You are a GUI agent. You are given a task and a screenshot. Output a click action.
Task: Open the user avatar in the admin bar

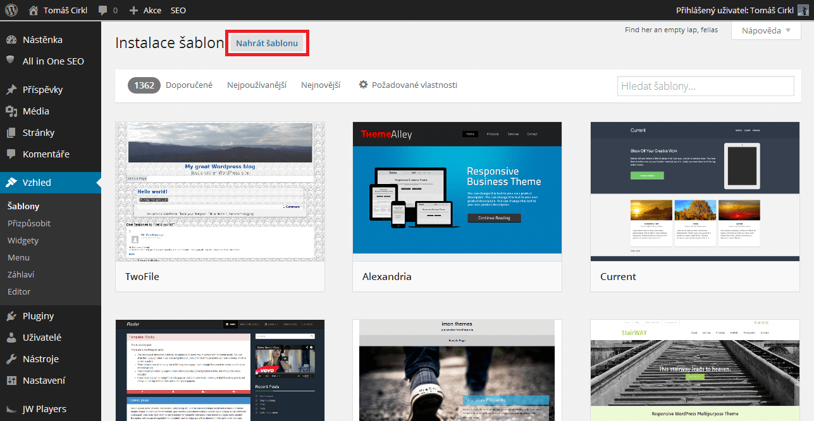803,10
